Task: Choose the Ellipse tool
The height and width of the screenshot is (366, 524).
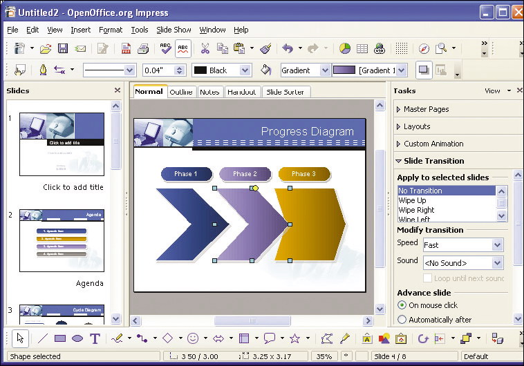Action: (x=77, y=338)
